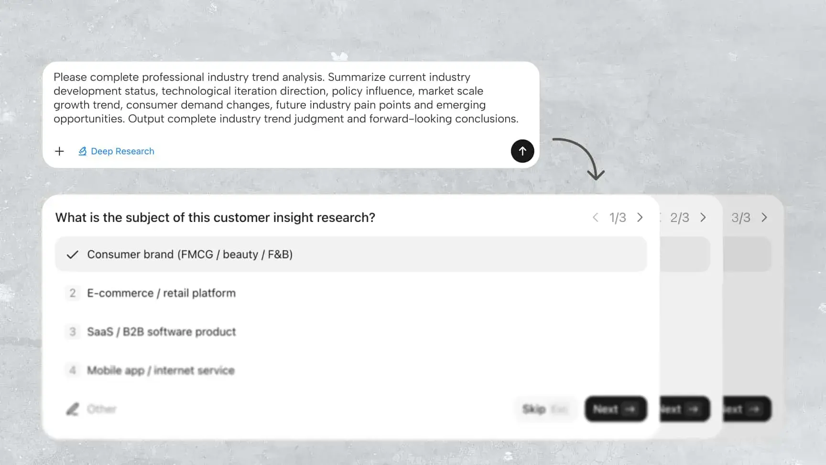This screenshot has height=465, width=826.
Task: Click the checkmark on Consumer brand option
Action: coord(72,255)
